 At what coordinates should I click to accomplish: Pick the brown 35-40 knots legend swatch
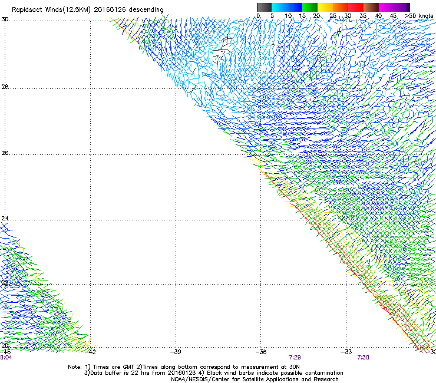pyautogui.click(x=371, y=7)
